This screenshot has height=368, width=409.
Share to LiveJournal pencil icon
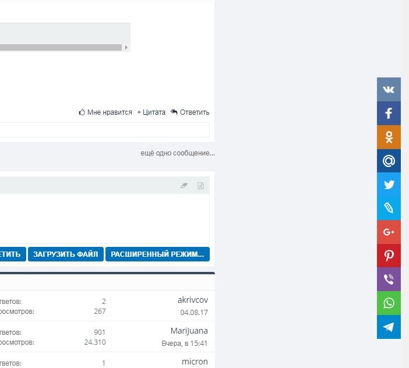[x=389, y=208]
